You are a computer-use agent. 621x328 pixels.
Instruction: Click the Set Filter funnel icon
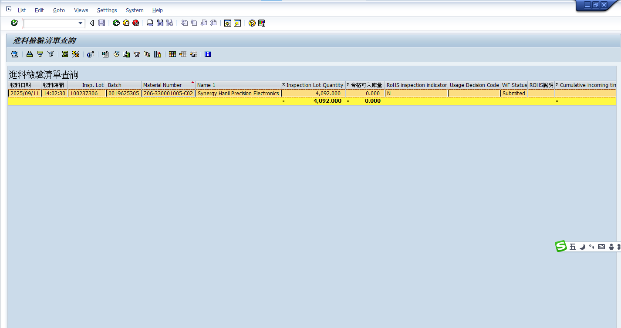click(51, 54)
